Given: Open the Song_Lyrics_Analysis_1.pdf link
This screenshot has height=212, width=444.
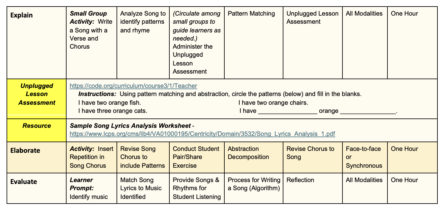Looking at the screenshot, I should click(x=202, y=134).
